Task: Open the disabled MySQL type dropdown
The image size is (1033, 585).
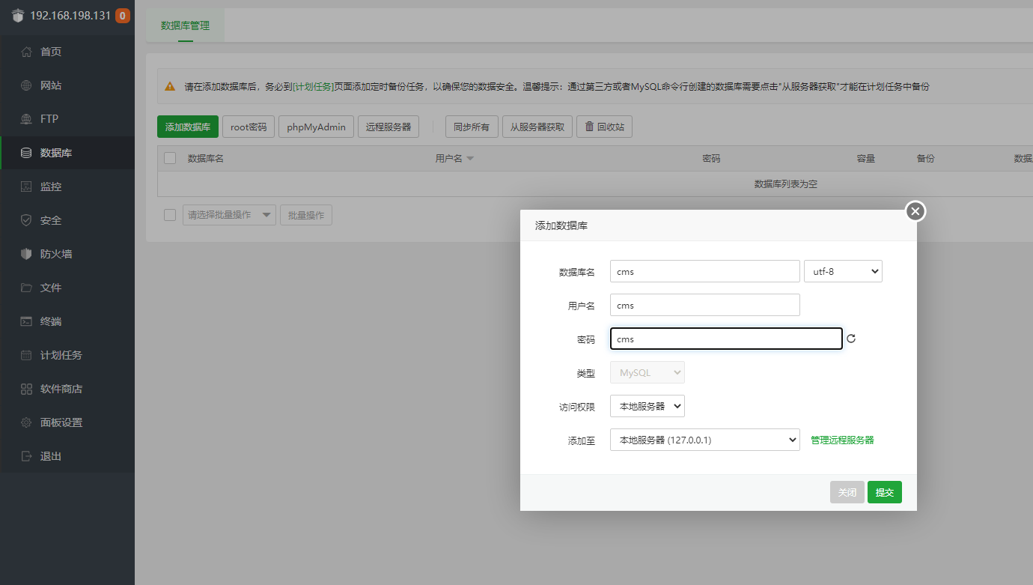Action: point(647,372)
